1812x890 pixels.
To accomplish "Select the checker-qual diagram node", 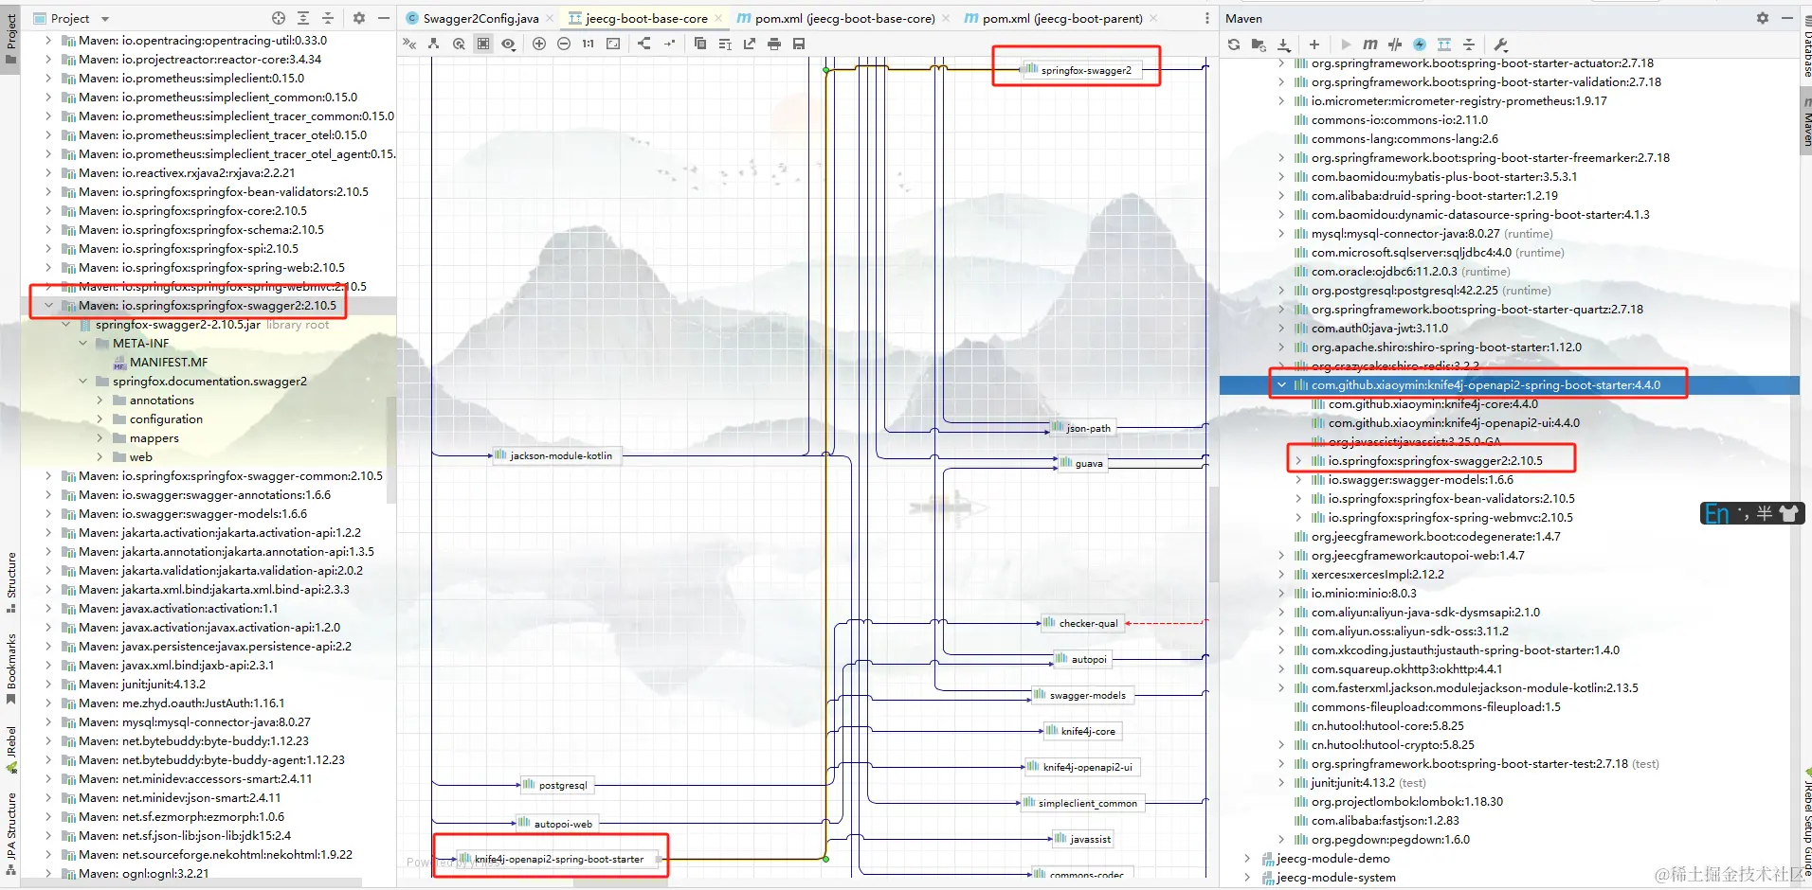I will pos(1081,623).
